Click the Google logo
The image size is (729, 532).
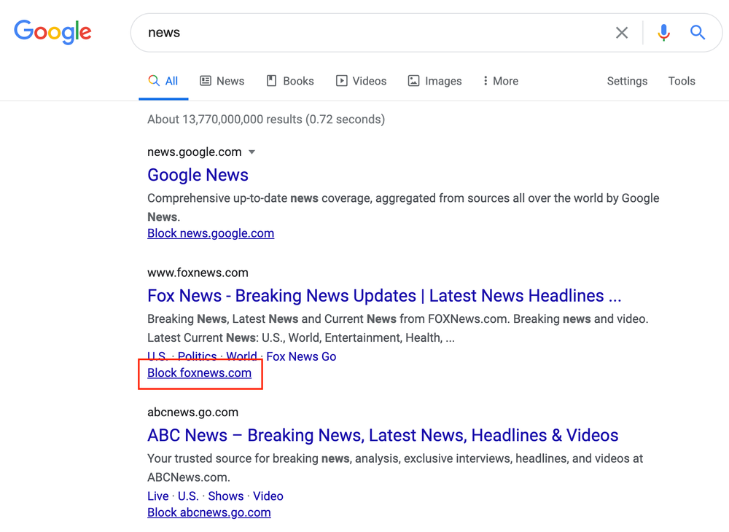[52, 31]
